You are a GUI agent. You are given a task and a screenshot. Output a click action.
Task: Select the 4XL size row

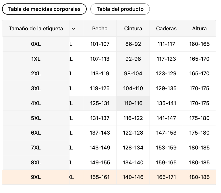point(36,103)
